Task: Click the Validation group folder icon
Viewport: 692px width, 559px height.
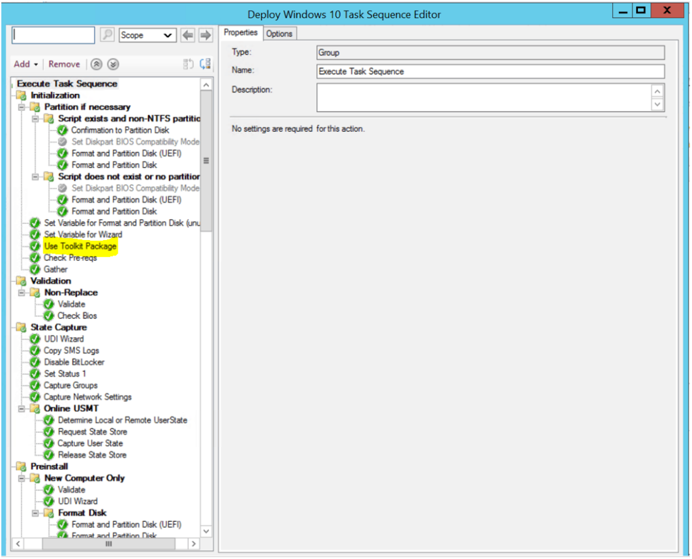Action: coord(21,281)
